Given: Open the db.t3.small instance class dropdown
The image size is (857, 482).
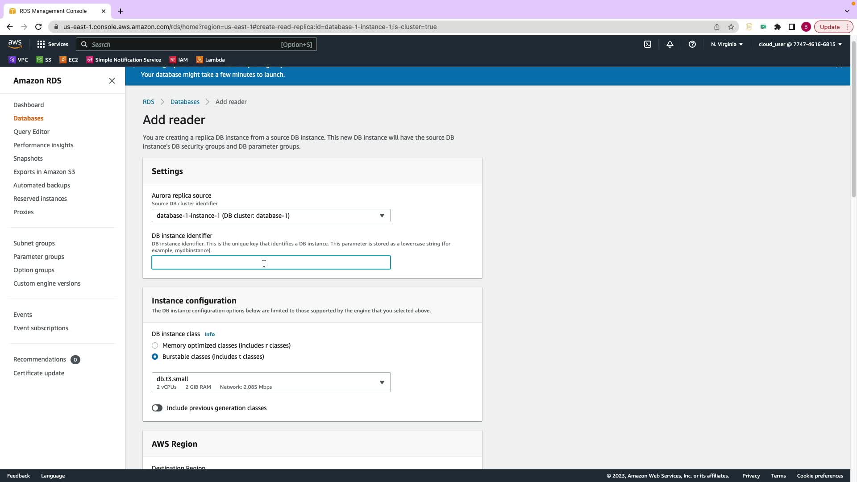Looking at the screenshot, I should [x=271, y=382].
